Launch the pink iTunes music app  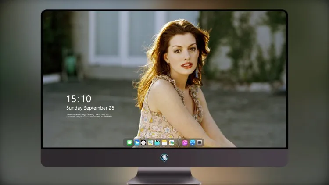point(185,142)
